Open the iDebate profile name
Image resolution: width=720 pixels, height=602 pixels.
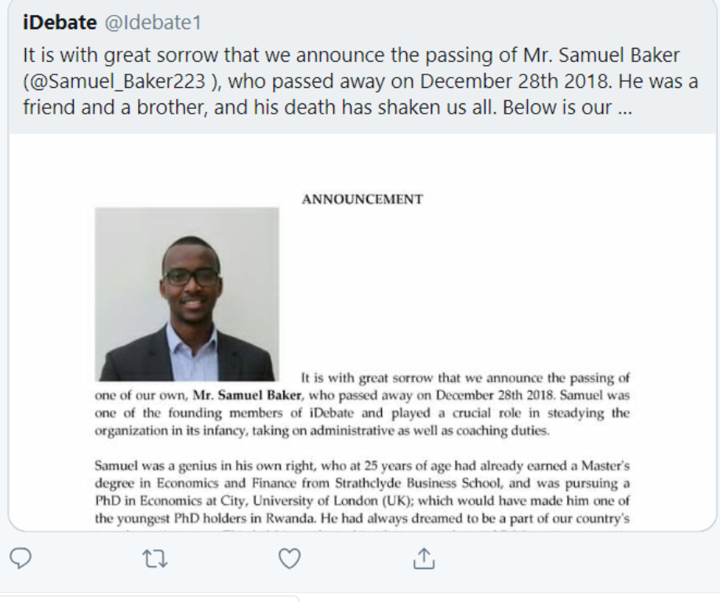(58, 23)
